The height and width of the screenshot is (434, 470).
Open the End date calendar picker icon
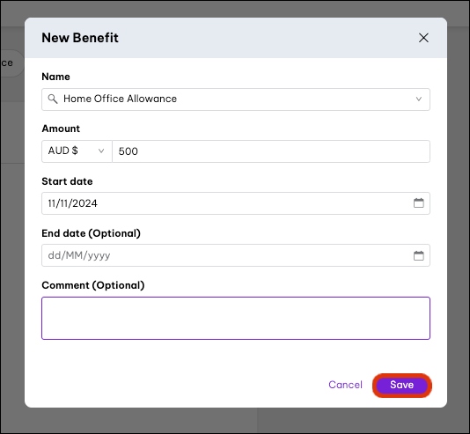pos(418,255)
